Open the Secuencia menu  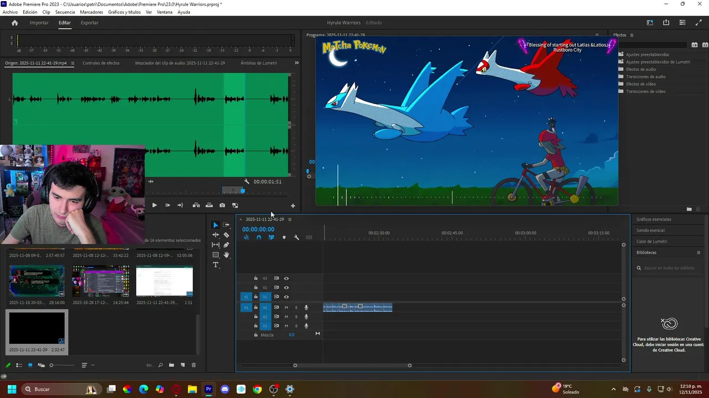click(65, 12)
